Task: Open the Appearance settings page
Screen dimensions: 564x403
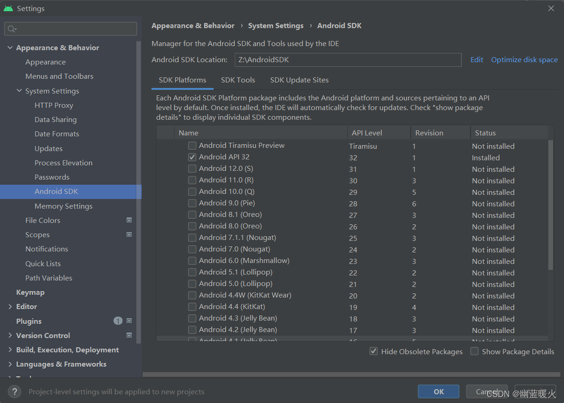Action: [x=46, y=62]
